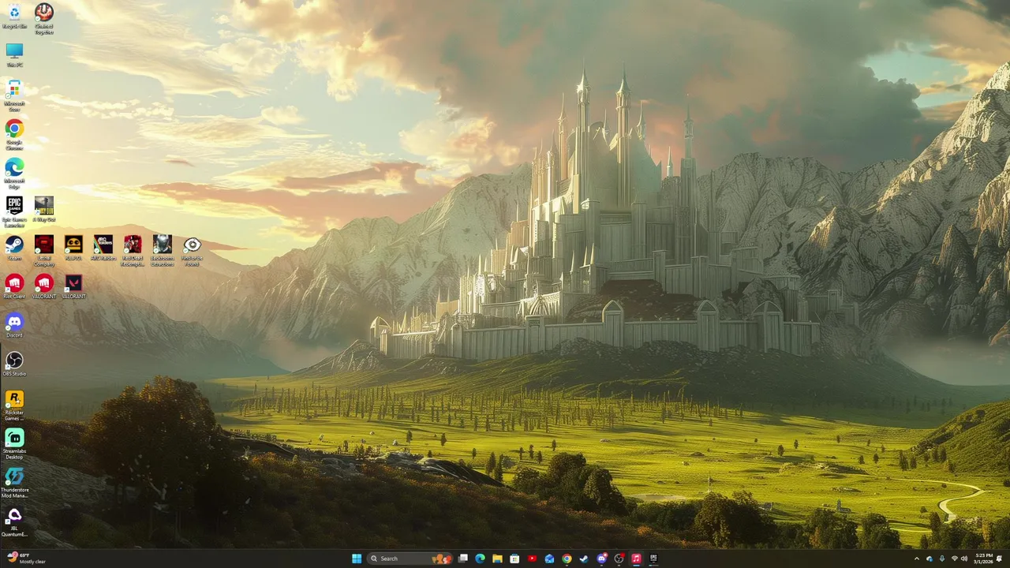Open the Recycle Bin desktop icon

(14, 16)
